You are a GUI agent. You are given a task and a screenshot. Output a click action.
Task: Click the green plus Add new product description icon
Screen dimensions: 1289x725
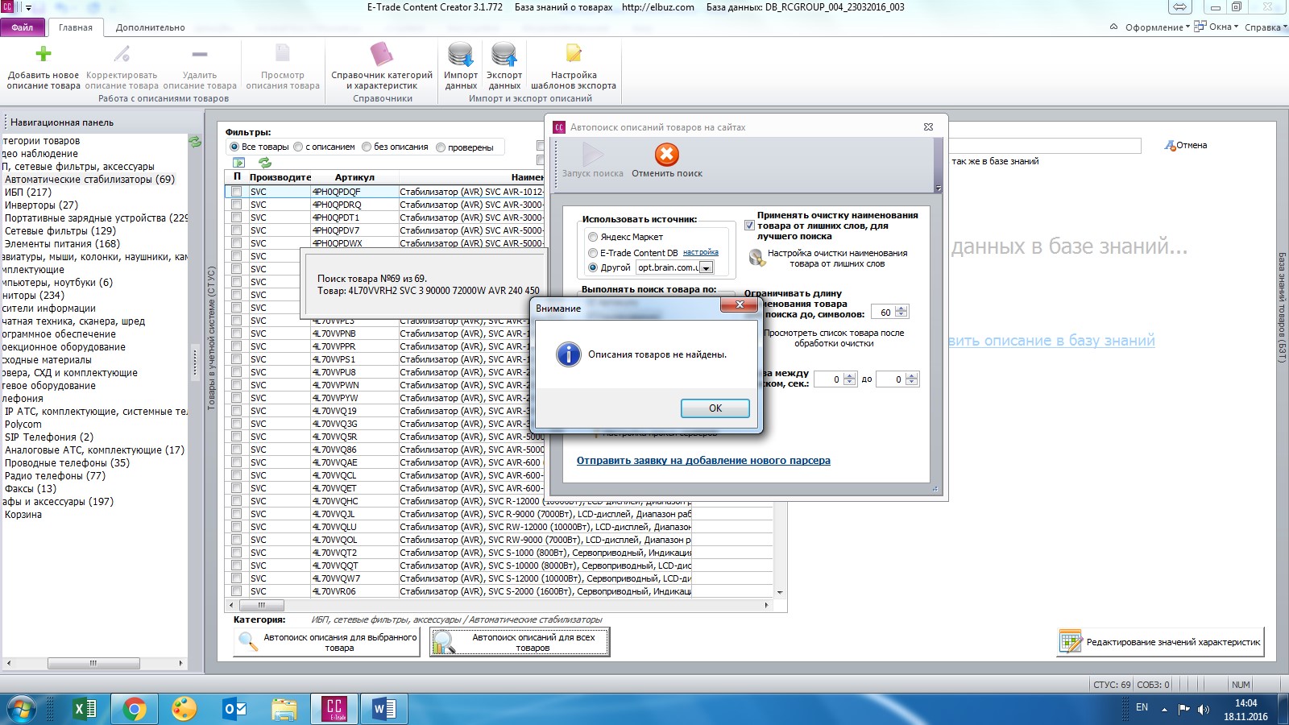click(44, 54)
